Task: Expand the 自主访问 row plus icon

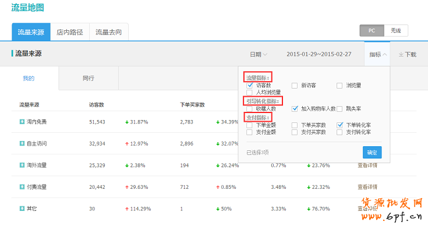Action: (22, 143)
